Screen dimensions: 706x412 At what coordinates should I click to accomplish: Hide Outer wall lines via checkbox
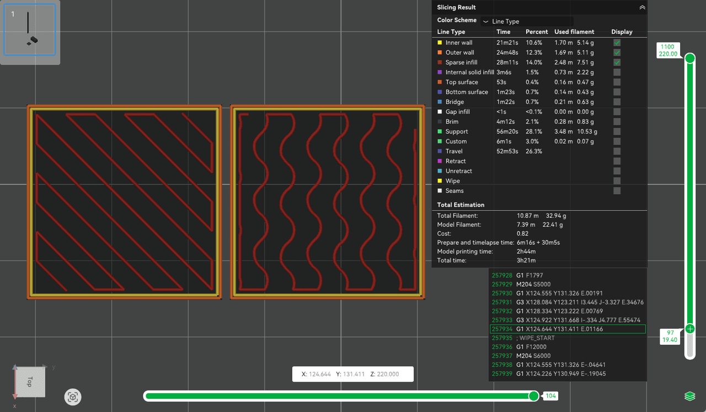tap(617, 52)
